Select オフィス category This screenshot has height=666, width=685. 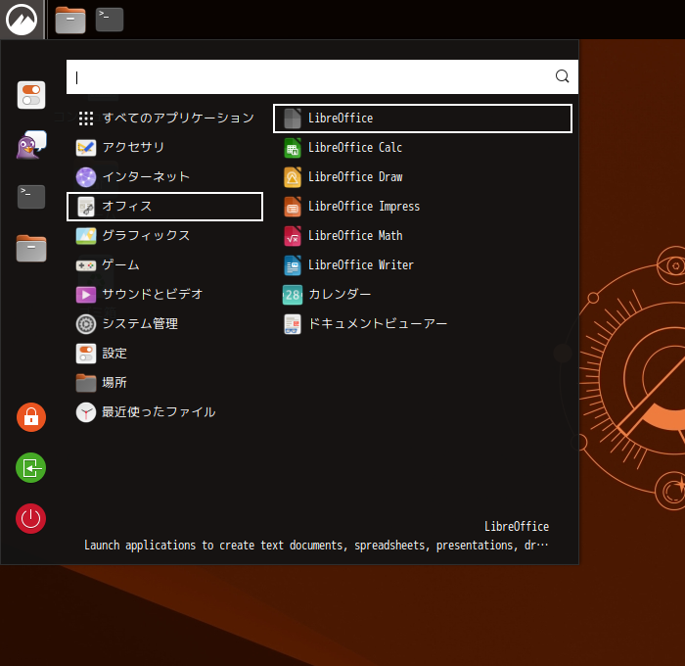tap(164, 207)
